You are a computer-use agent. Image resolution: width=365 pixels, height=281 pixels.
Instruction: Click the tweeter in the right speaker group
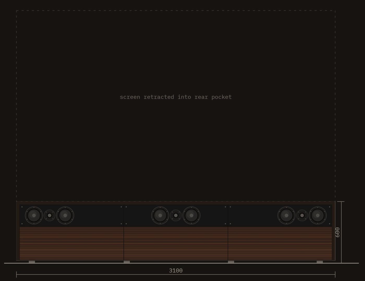tap(302, 215)
